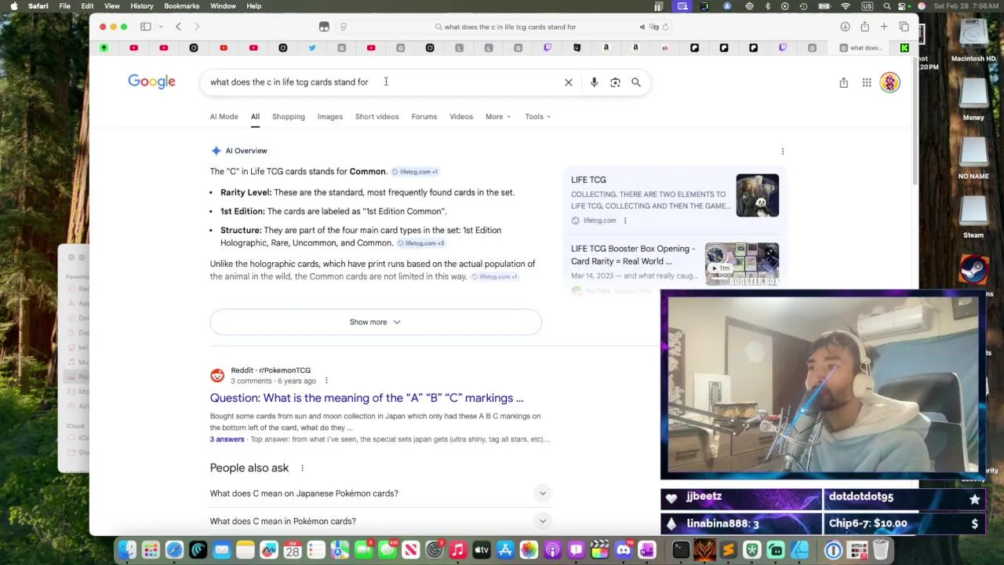1004x565 pixels.
Task: Go back to previous page in Safari
Action: 178,27
